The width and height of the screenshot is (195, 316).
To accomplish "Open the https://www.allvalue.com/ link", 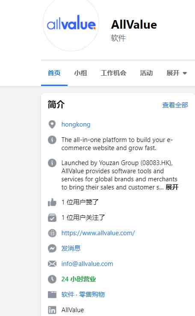I will pyautogui.click(x=98, y=233).
